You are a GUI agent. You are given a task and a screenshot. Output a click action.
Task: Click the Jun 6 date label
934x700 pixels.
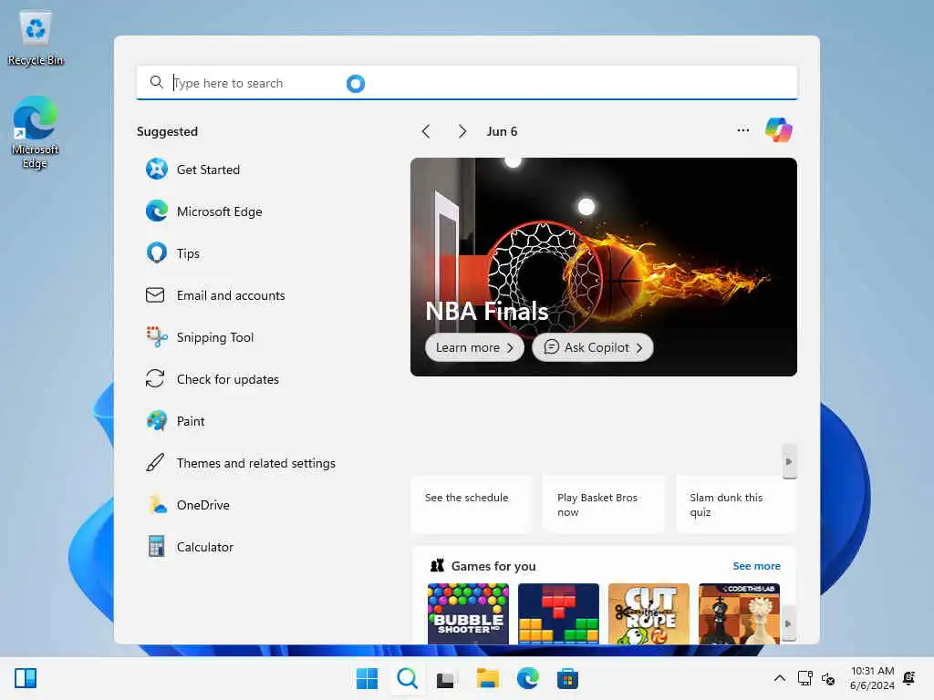coord(502,131)
